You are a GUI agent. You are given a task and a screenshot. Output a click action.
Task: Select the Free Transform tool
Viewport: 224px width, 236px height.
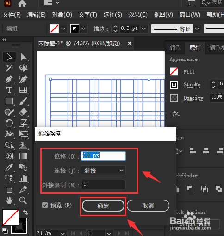tap(23, 134)
